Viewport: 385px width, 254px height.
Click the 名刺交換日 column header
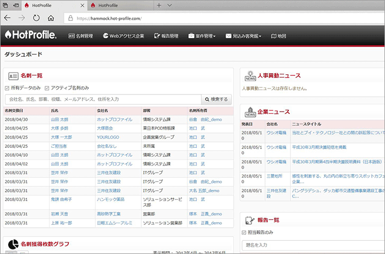tap(14, 111)
